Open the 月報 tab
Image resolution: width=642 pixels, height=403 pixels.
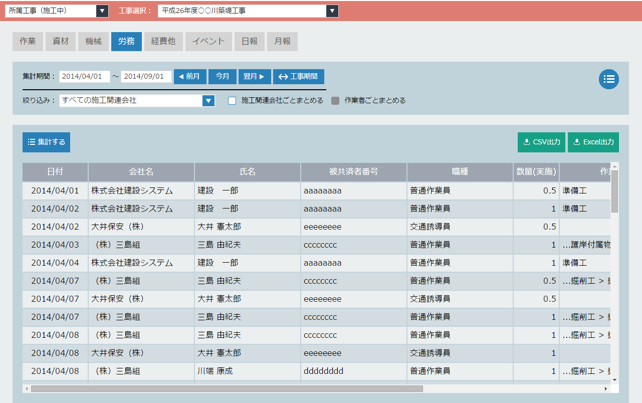(283, 42)
